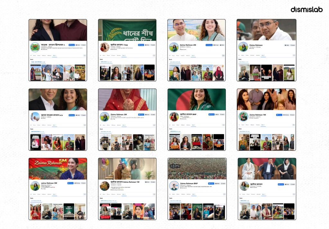Viewport: 329px width, 229px height.
Task: Click Search on Zaima Rahman BNP Chattogram page
Action: [223, 183]
